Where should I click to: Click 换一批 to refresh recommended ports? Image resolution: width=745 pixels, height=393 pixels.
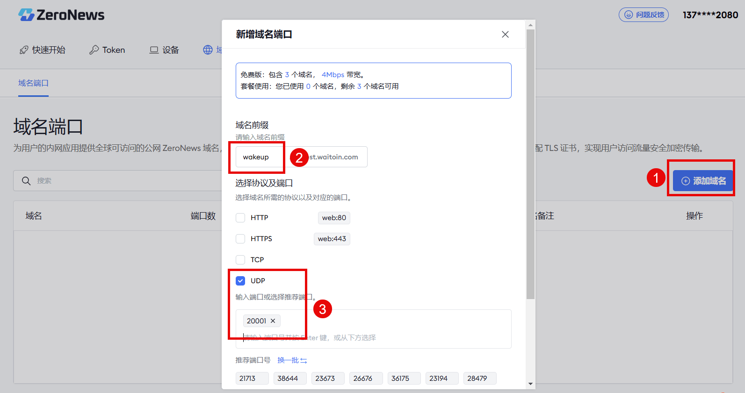click(x=292, y=360)
